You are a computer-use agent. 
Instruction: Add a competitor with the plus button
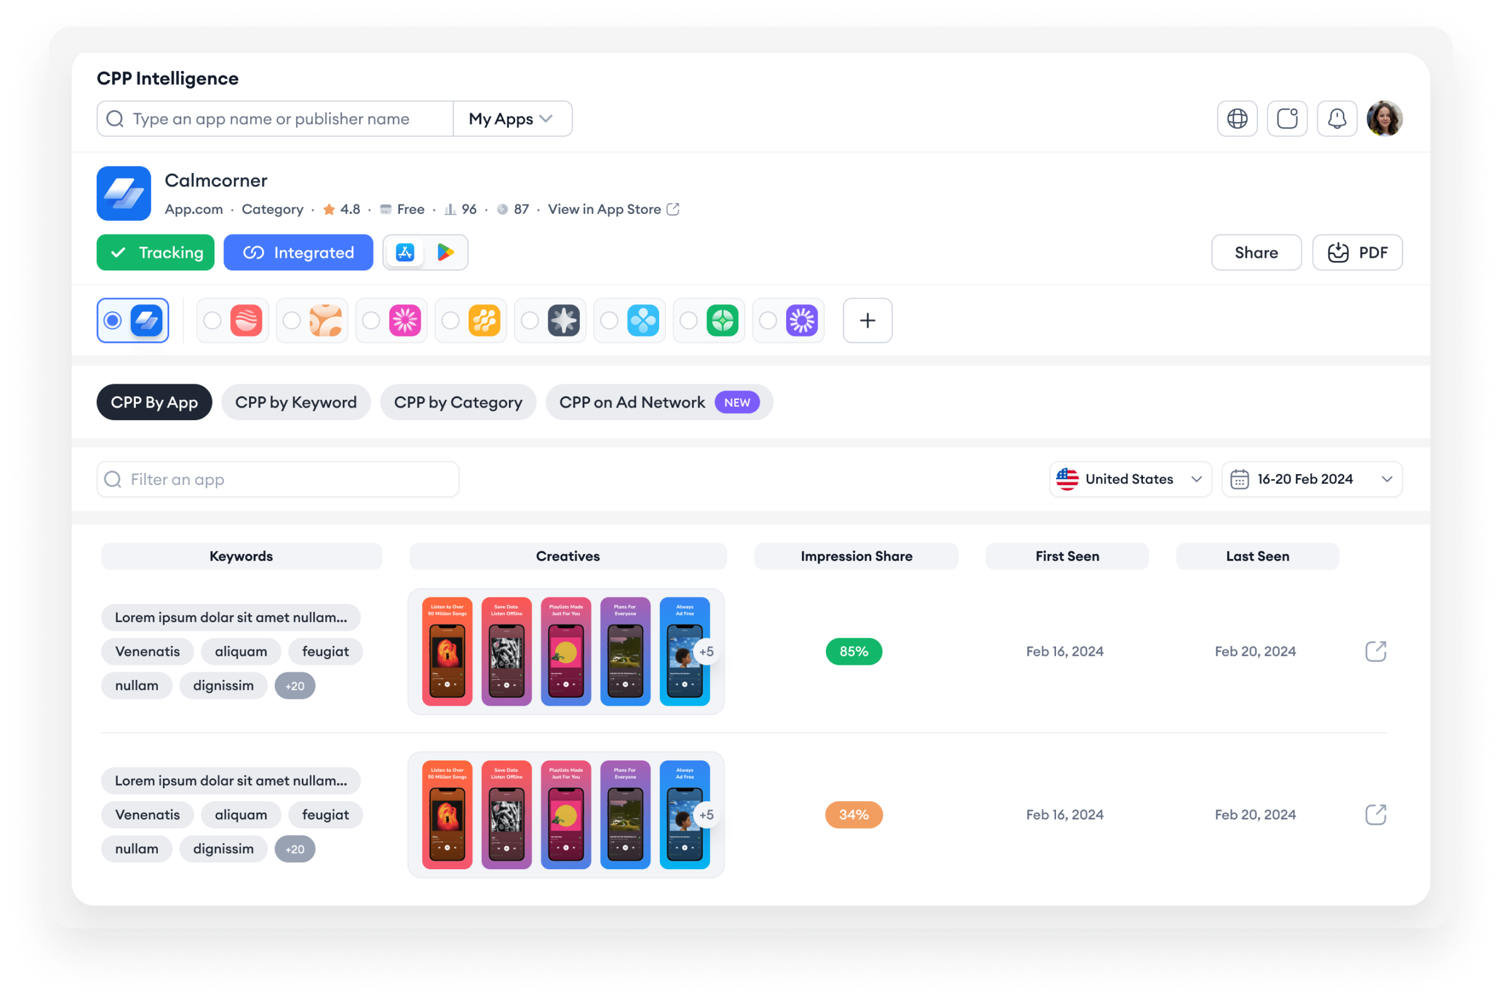867,320
